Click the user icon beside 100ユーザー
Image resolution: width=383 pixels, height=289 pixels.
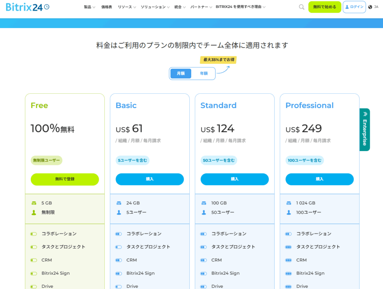coord(289,213)
